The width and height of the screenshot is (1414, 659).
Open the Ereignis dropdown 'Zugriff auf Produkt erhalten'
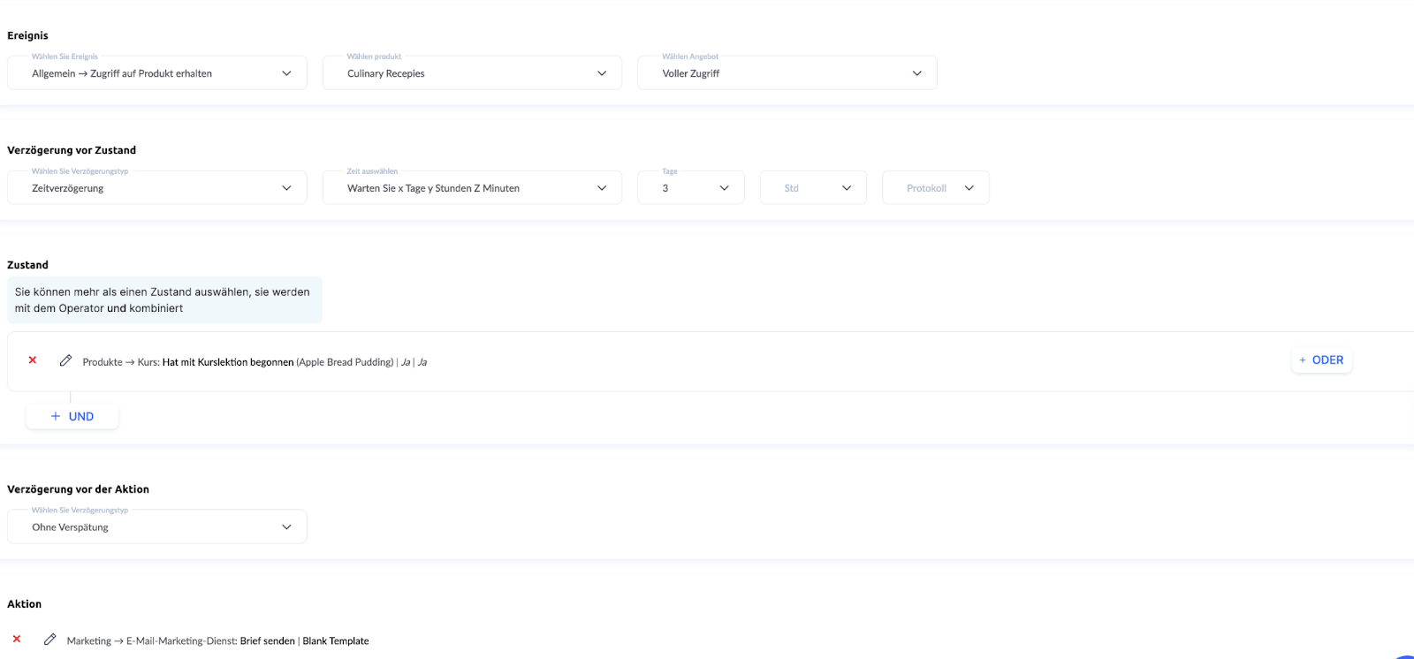tap(157, 73)
